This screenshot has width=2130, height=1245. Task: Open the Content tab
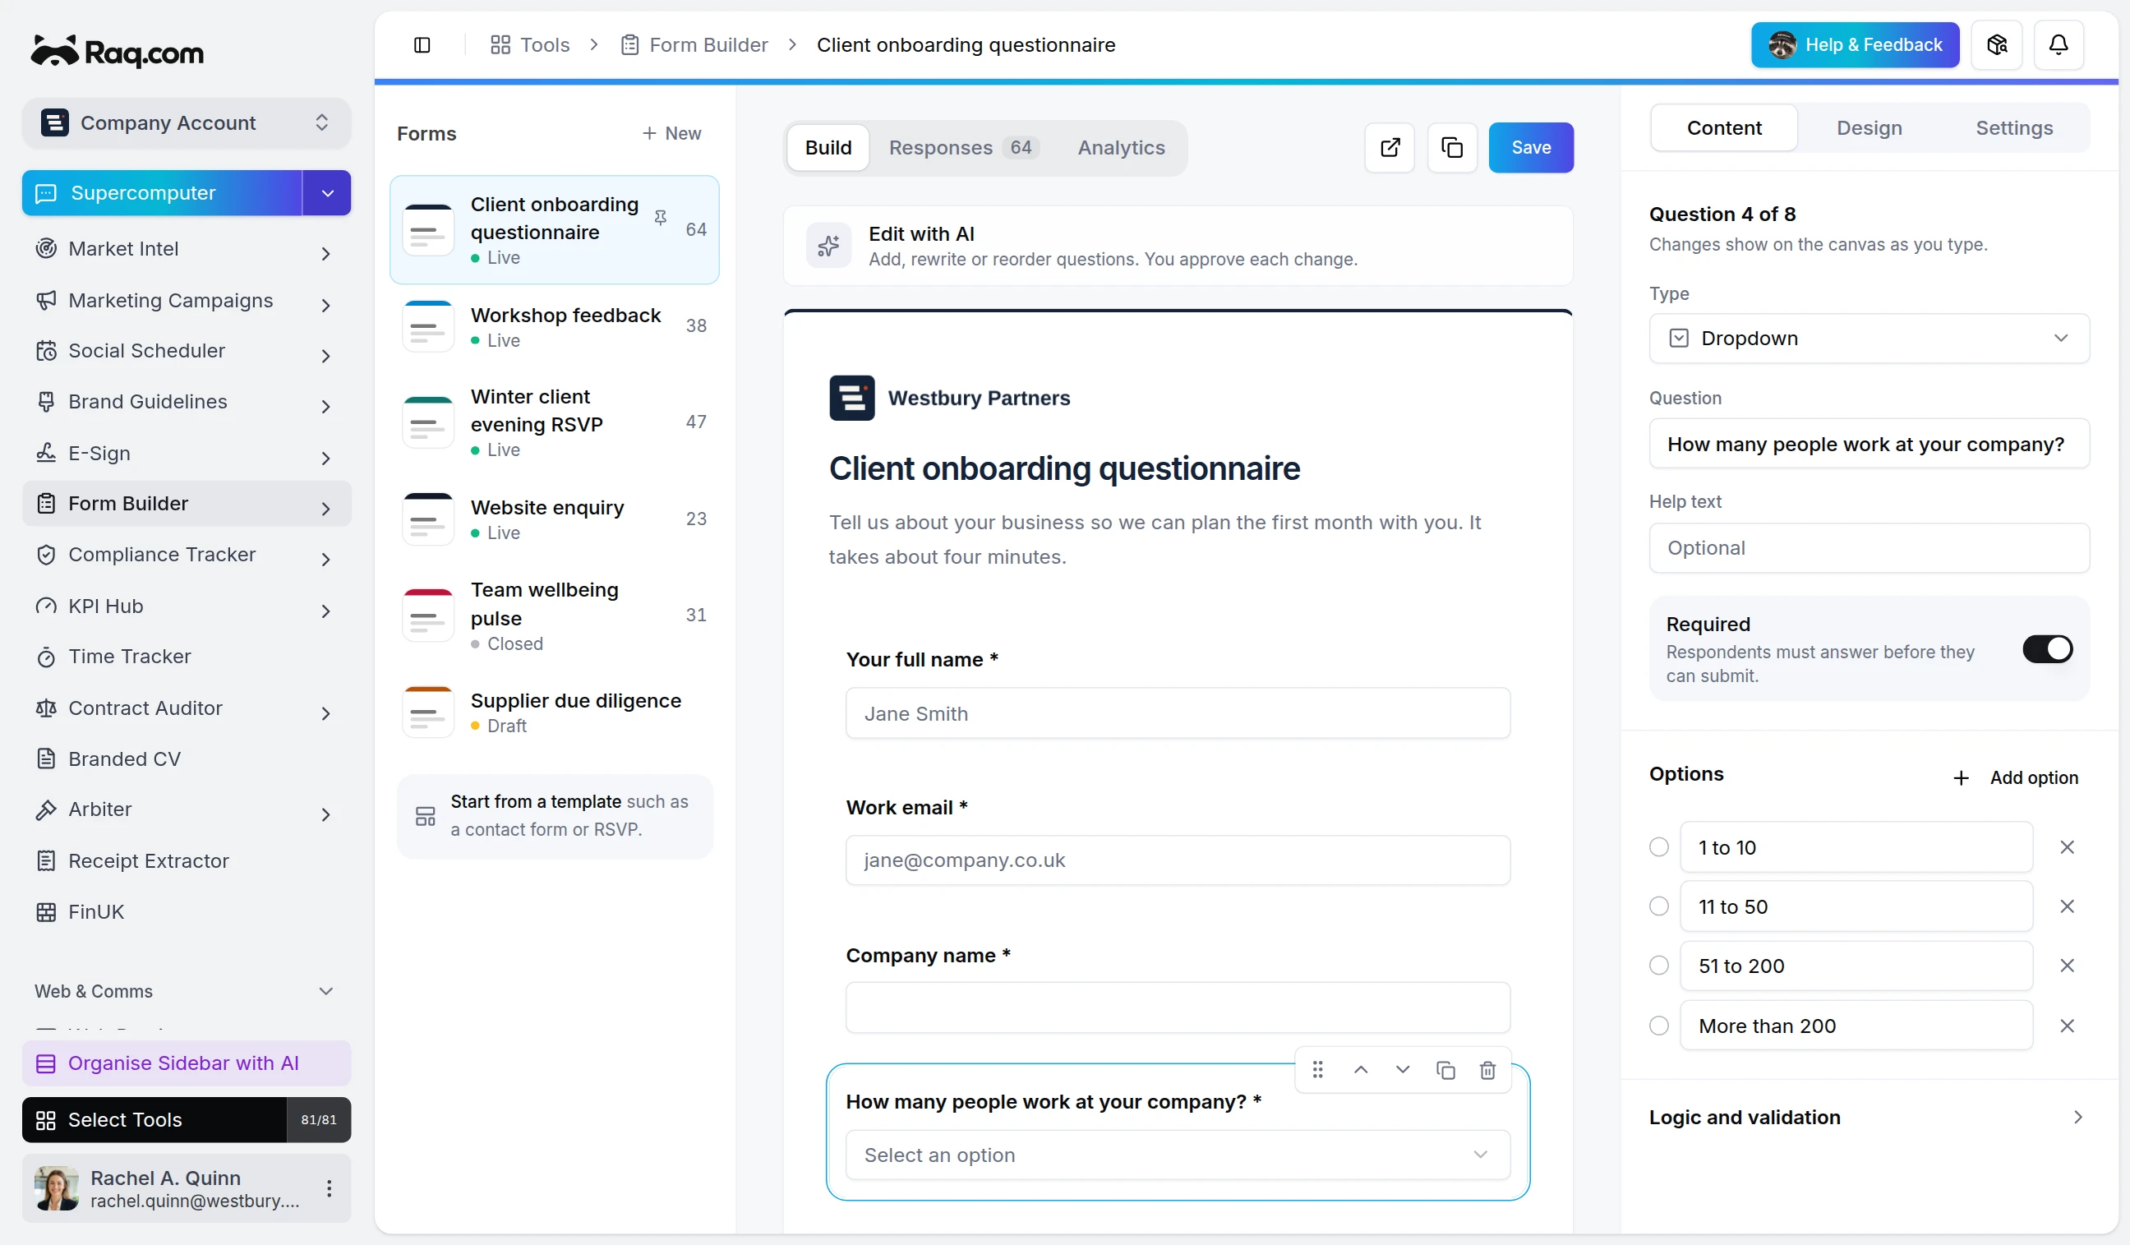(1723, 128)
